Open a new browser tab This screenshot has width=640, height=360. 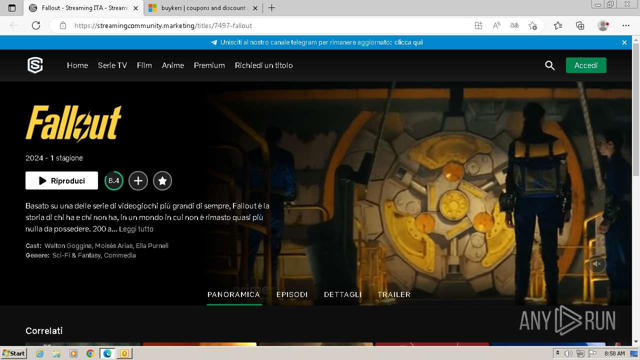tap(271, 8)
